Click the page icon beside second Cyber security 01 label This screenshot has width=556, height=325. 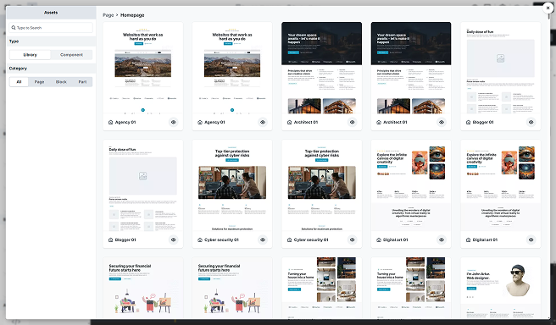coord(289,240)
